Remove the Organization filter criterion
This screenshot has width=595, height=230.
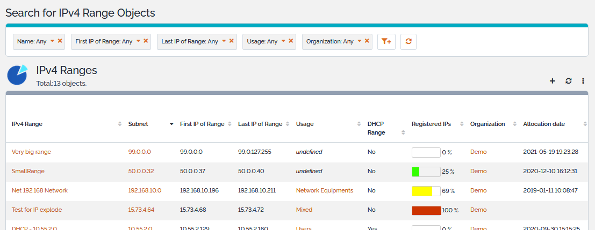(367, 41)
